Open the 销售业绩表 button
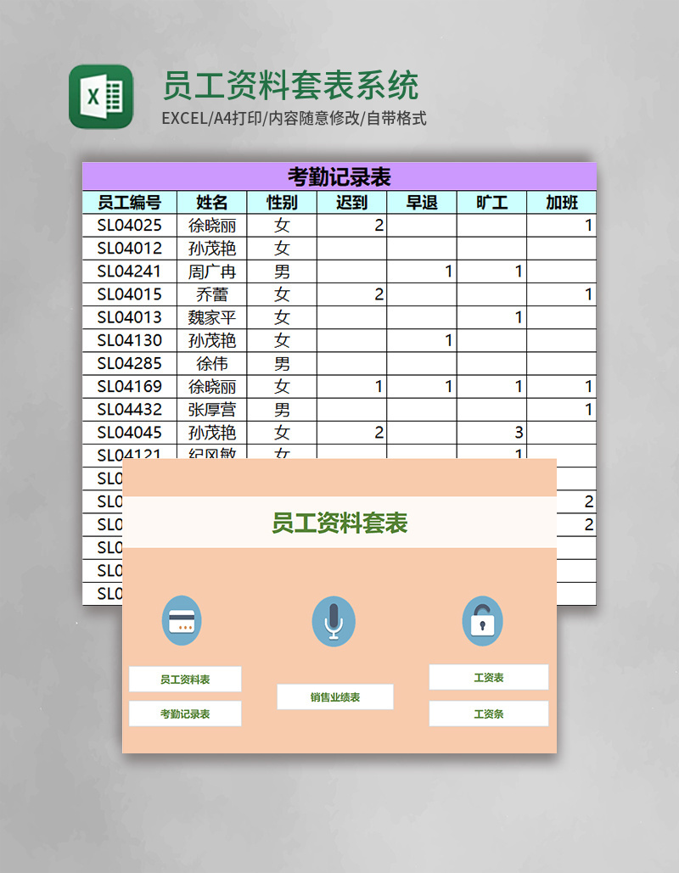Viewport: 679px width, 873px height. [x=334, y=697]
